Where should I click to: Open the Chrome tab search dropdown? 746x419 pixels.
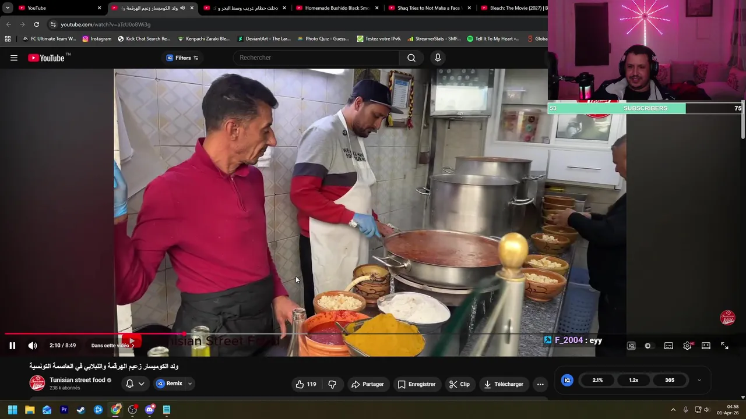8,8
